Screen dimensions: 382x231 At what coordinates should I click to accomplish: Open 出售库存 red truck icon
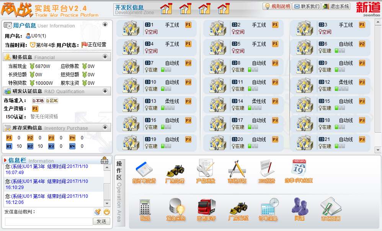click(206, 207)
